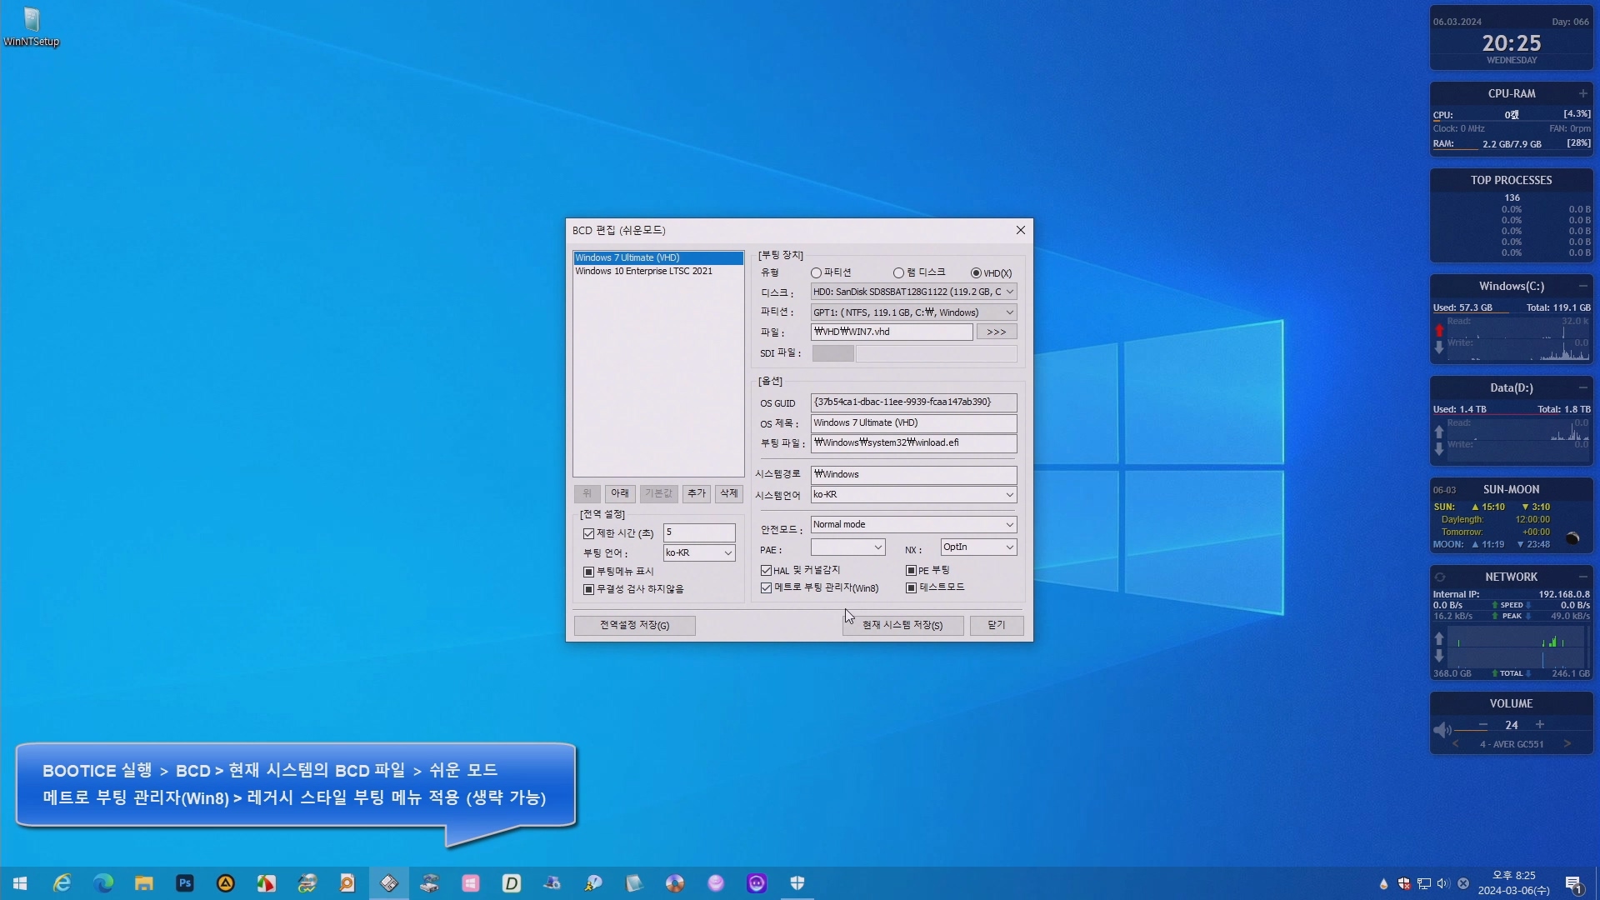The image size is (1600, 900).
Task: Click the speaker icon in VOLUME widget
Action: click(x=1442, y=730)
